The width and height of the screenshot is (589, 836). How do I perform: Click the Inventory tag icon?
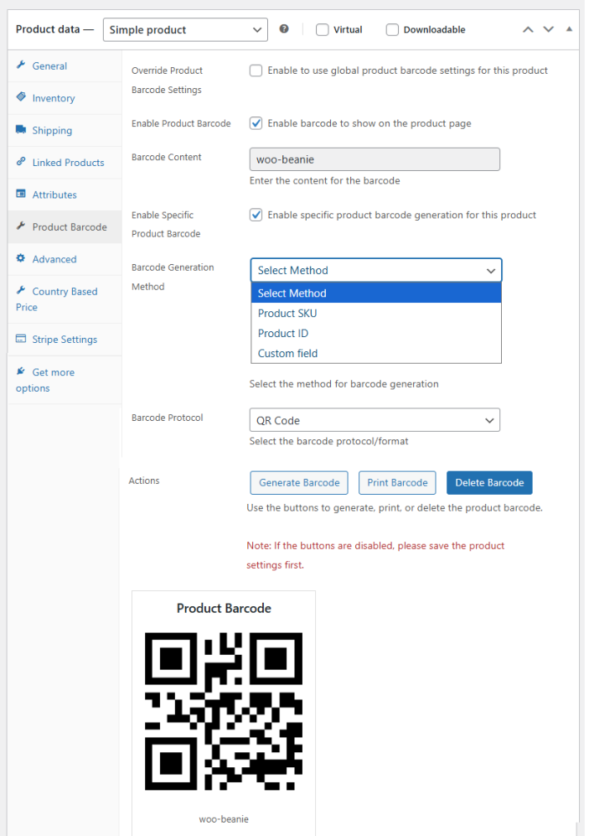tap(21, 97)
